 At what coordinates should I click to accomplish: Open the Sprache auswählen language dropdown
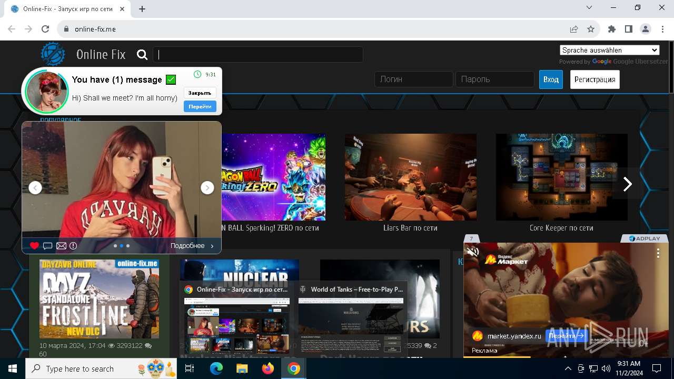[610, 50]
